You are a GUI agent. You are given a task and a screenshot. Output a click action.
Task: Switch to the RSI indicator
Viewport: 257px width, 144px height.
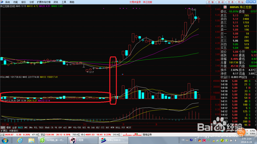coord(84,128)
